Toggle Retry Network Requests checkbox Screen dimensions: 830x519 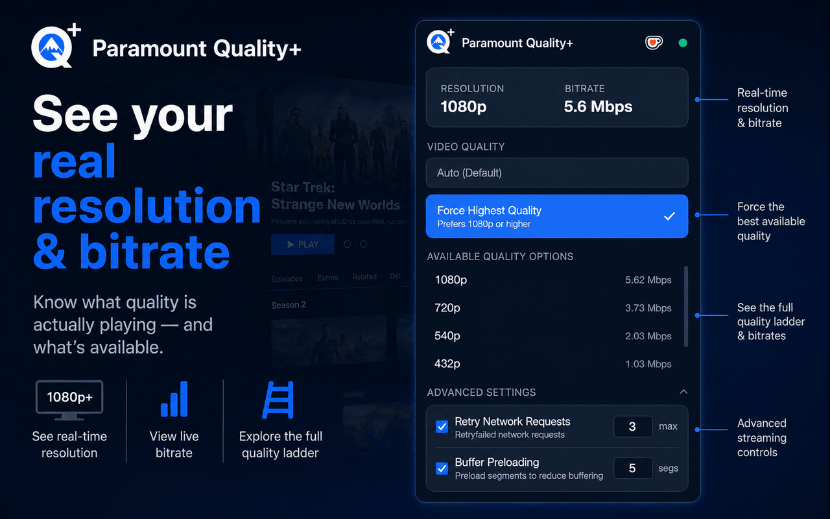pos(442,427)
